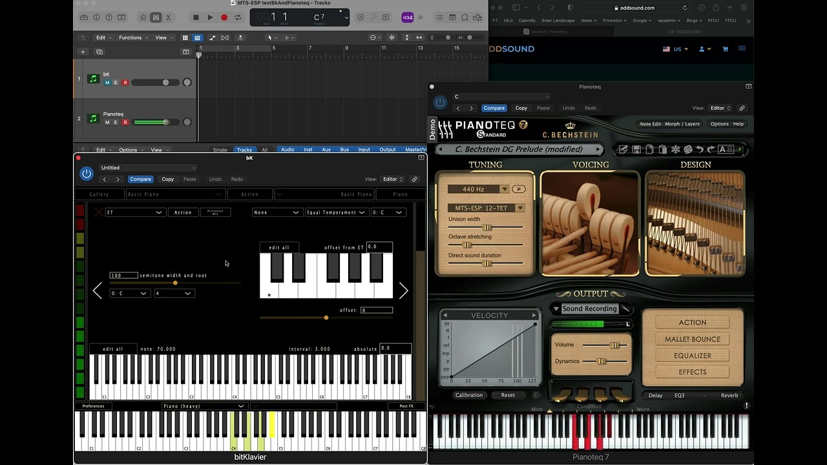
Task: Toggle Smart Controls dial icon in Logic
Action: 143,17
